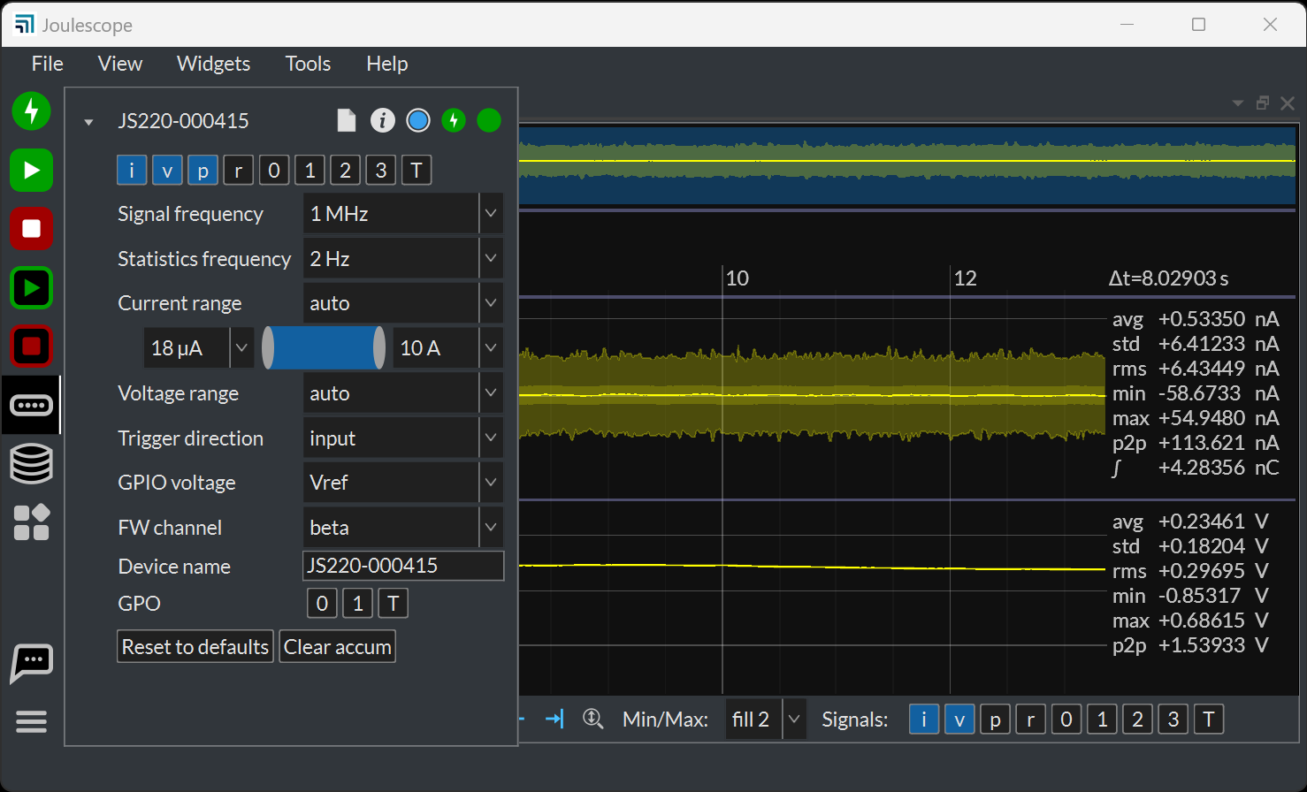Screen dimensions: 1307x792
Task: Open the Trigger direction dropdown showing input
Action: [403, 438]
